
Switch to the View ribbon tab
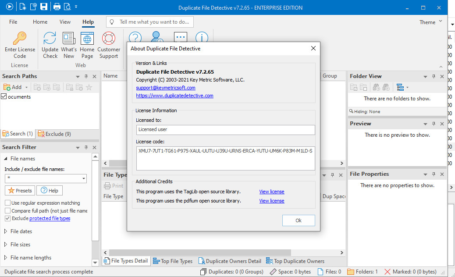point(65,22)
